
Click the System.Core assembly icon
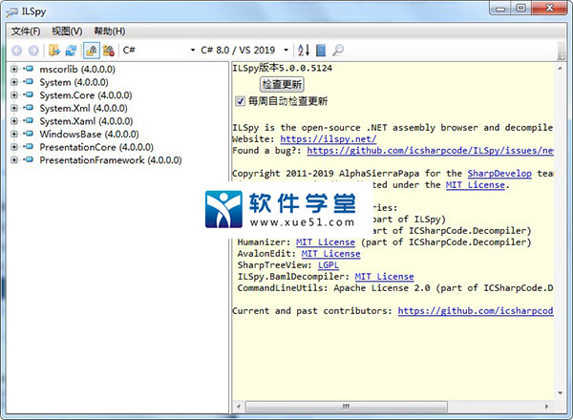[x=28, y=94]
